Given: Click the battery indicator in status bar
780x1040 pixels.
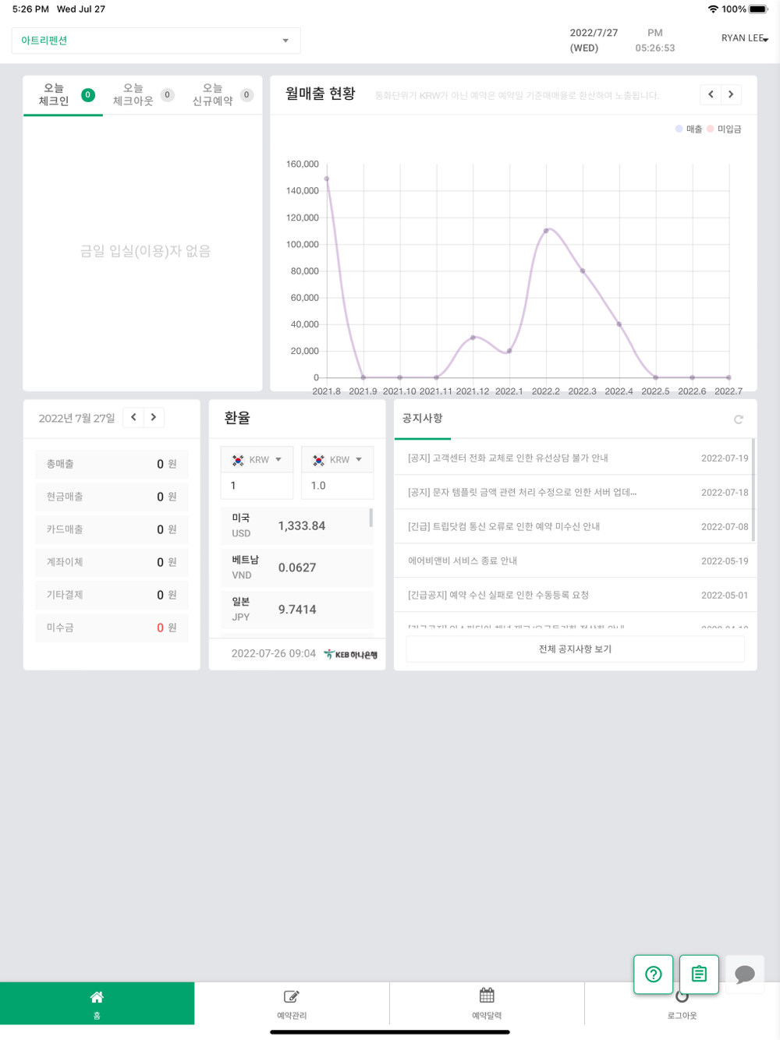Looking at the screenshot, I should (x=758, y=9).
